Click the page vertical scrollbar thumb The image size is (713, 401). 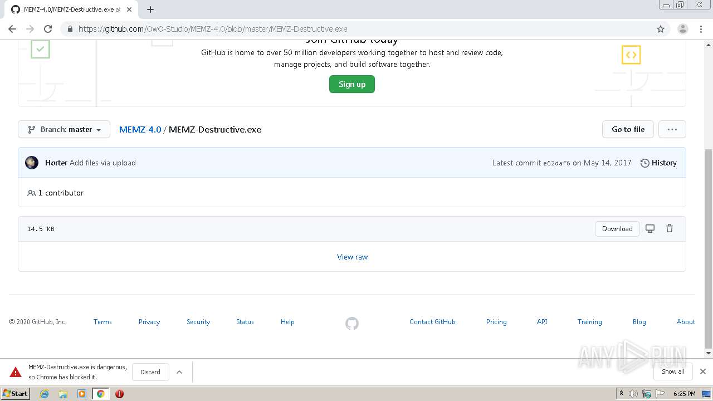point(709,248)
